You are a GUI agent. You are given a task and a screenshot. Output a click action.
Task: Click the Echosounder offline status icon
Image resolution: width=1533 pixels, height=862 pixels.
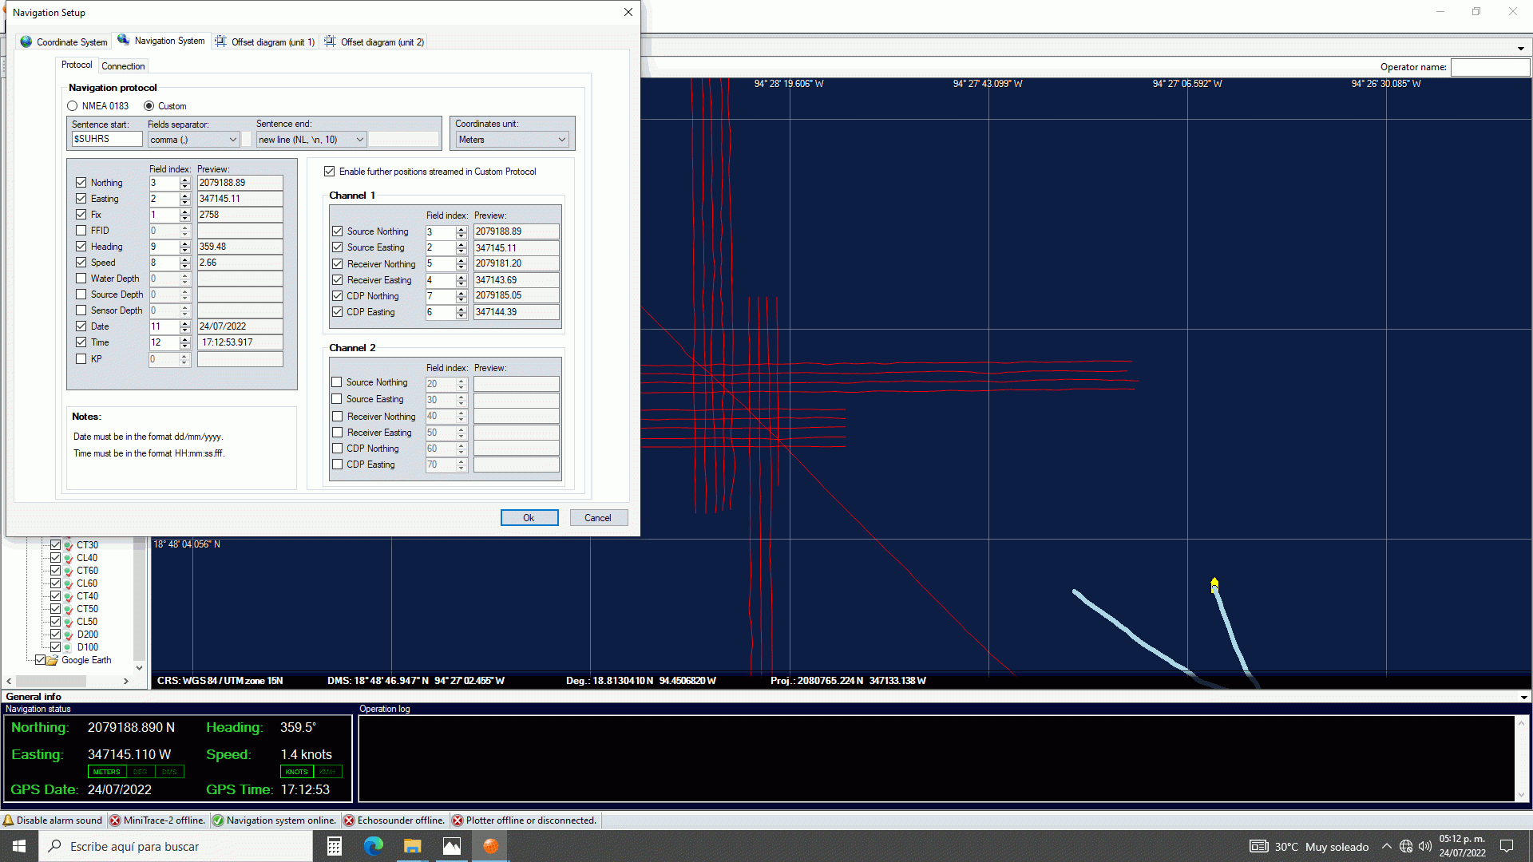point(349,820)
